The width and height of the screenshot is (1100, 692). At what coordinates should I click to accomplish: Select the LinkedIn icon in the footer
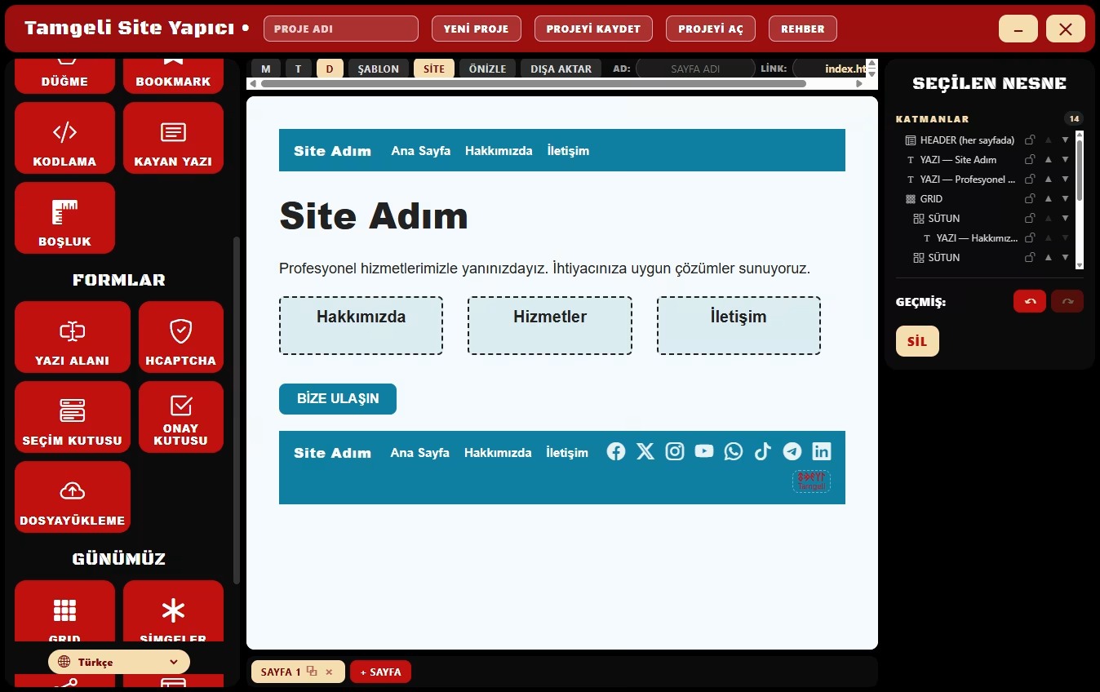point(822,451)
